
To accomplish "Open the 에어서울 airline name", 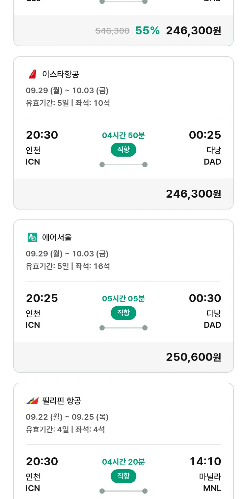I will coord(57,237).
